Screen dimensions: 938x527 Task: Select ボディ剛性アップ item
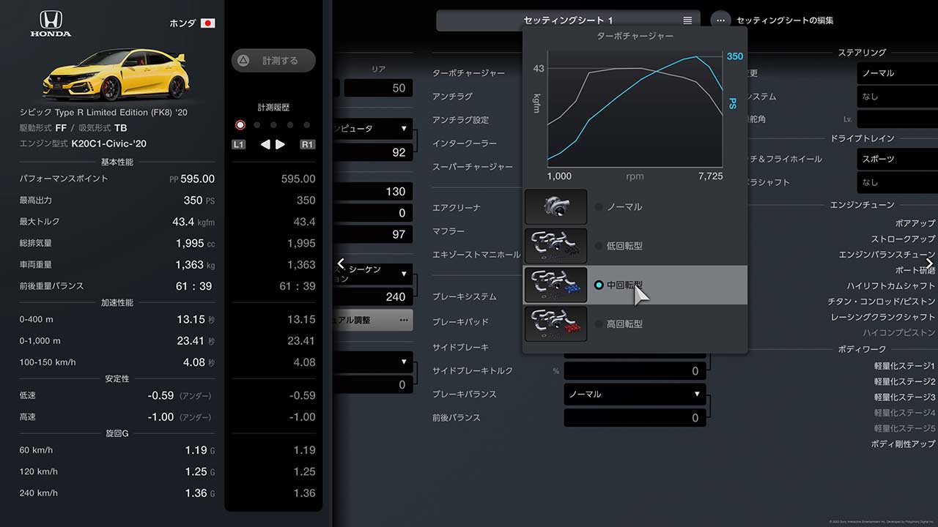click(x=903, y=444)
